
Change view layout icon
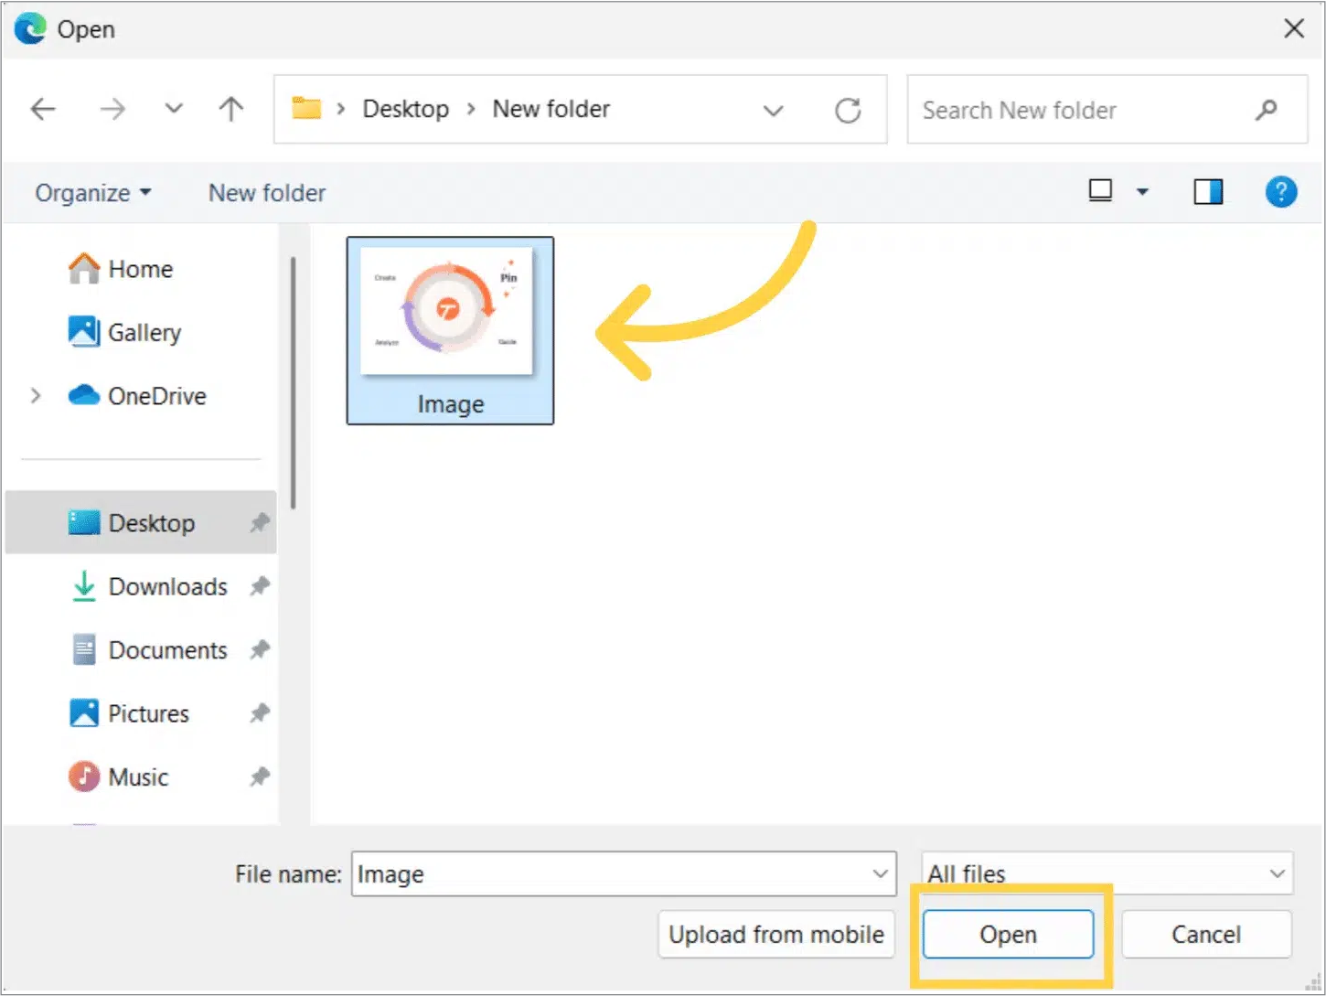1100,191
